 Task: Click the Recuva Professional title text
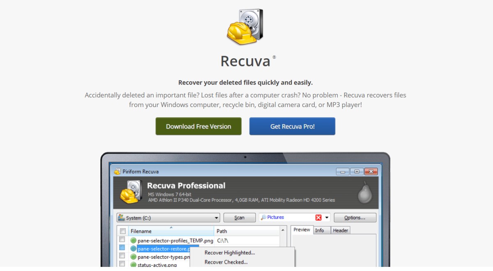tap(186, 186)
